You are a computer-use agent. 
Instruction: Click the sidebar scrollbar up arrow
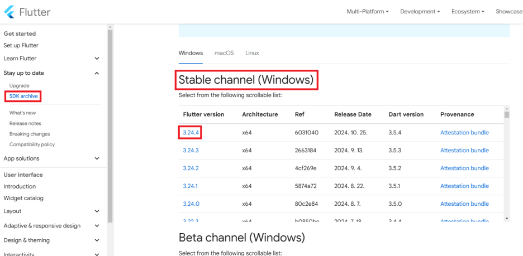point(110,27)
